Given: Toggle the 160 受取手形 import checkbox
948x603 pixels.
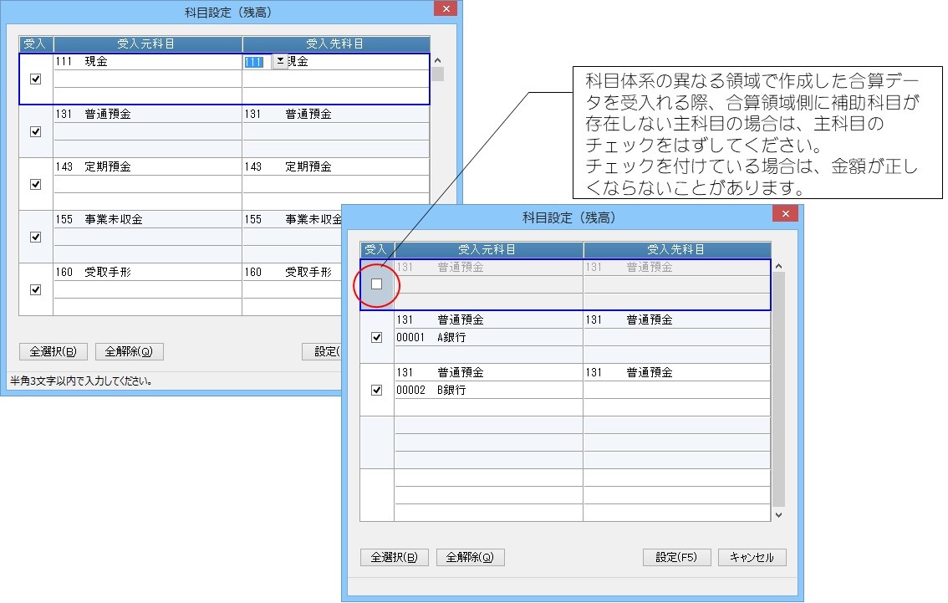Looking at the screenshot, I should [36, 289].
